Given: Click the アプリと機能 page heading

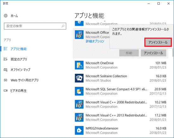Looking at the screenshot, I should point(90,16).
